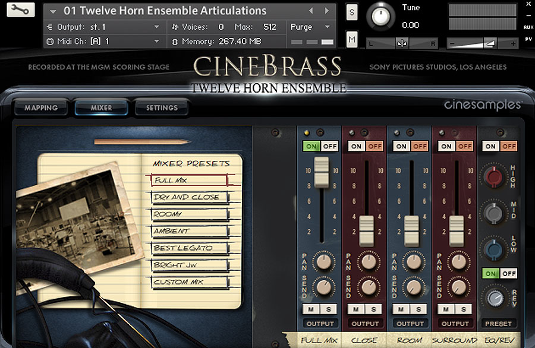Toggle the PV button in the header

(x=528, y=39)
